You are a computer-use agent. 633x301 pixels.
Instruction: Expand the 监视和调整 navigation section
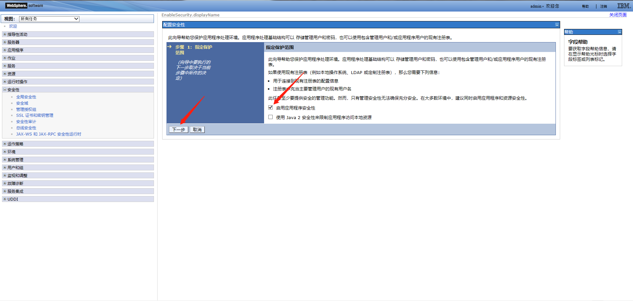(5, 175)
